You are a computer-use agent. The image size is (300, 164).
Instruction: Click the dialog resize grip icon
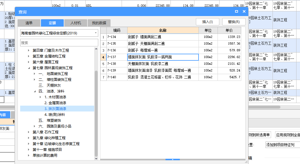246,162
